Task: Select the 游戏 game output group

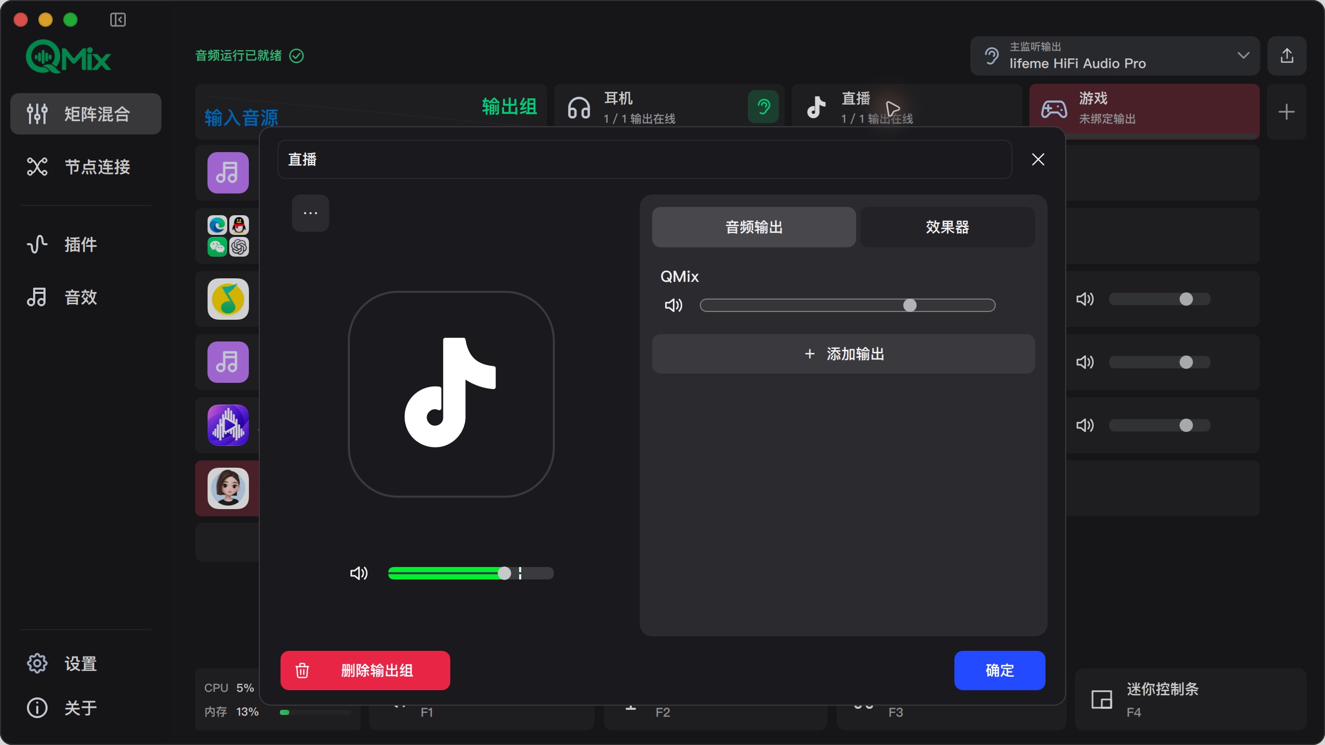Action: click(x=1144, y=111)
